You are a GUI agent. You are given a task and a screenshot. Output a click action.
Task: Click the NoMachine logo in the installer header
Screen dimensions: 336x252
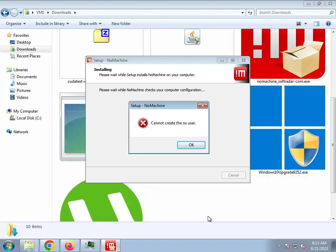coord(240,74)
